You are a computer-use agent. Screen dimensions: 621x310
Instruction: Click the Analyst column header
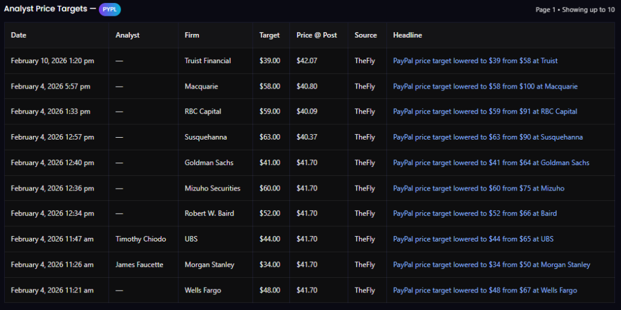(x=127, y=35)
